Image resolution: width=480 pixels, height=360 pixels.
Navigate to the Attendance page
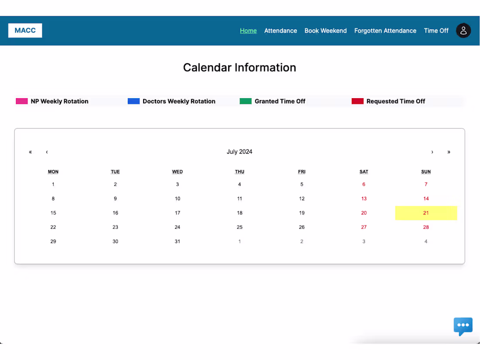(281, 31)
